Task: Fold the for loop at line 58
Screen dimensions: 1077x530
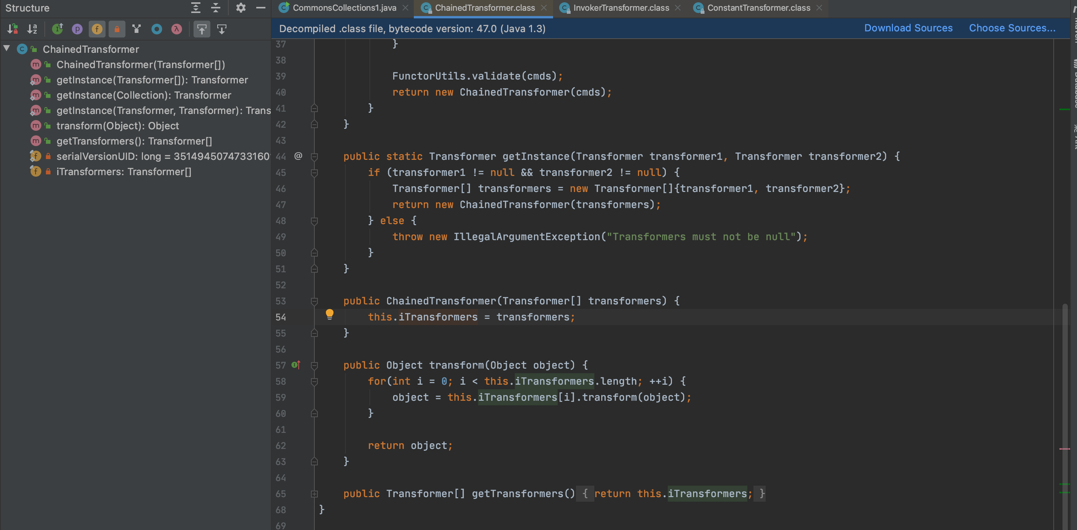Action: tap(314, 381)
